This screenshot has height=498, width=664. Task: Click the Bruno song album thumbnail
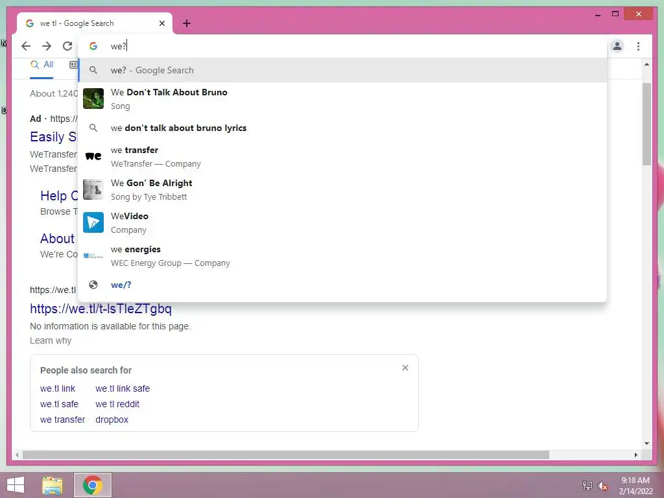point(93,99)
